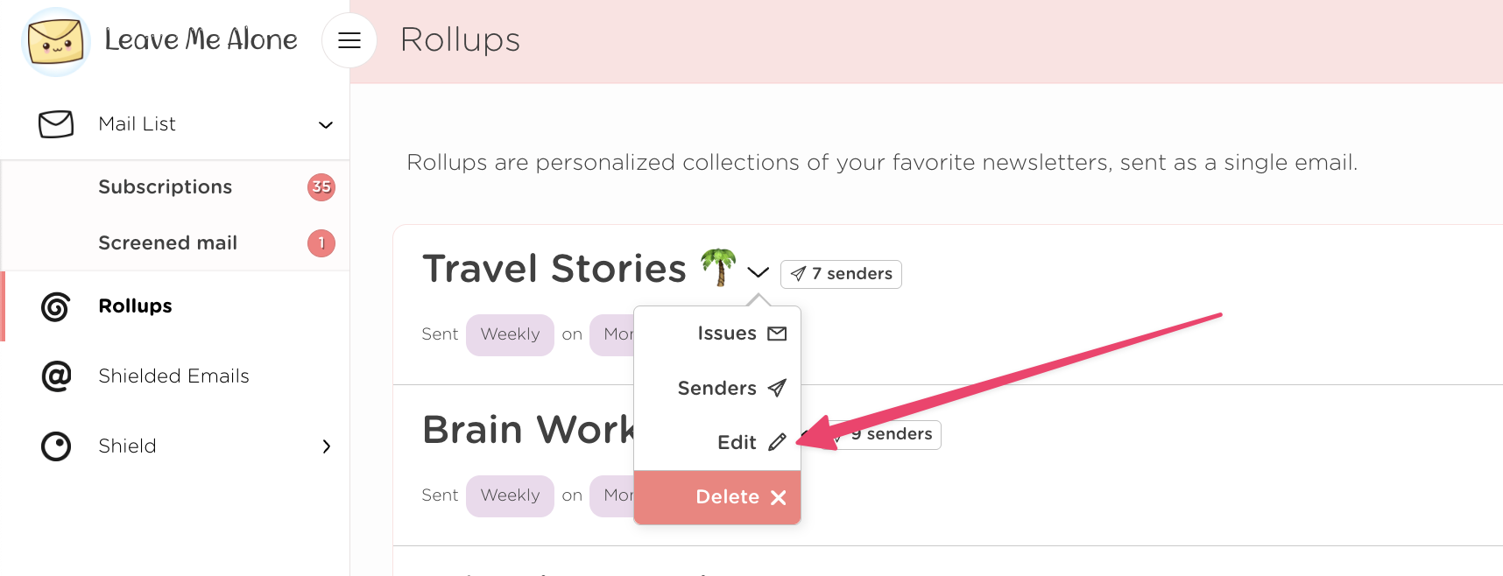Click the Shielded Emails at-sign icon
The image size is (1503, 576).
[56, 376]
